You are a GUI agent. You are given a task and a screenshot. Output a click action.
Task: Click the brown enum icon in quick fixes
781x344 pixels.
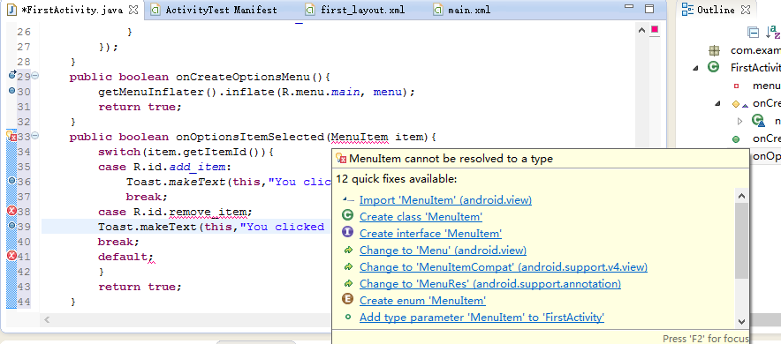348,299
